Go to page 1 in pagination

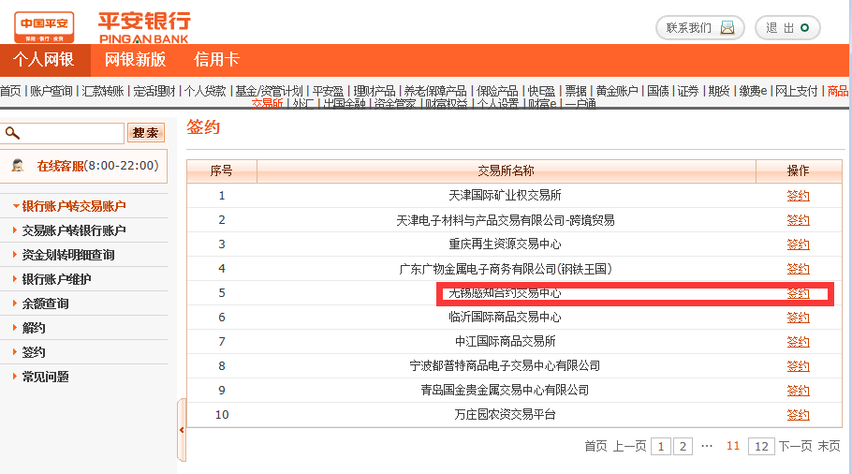661,447
